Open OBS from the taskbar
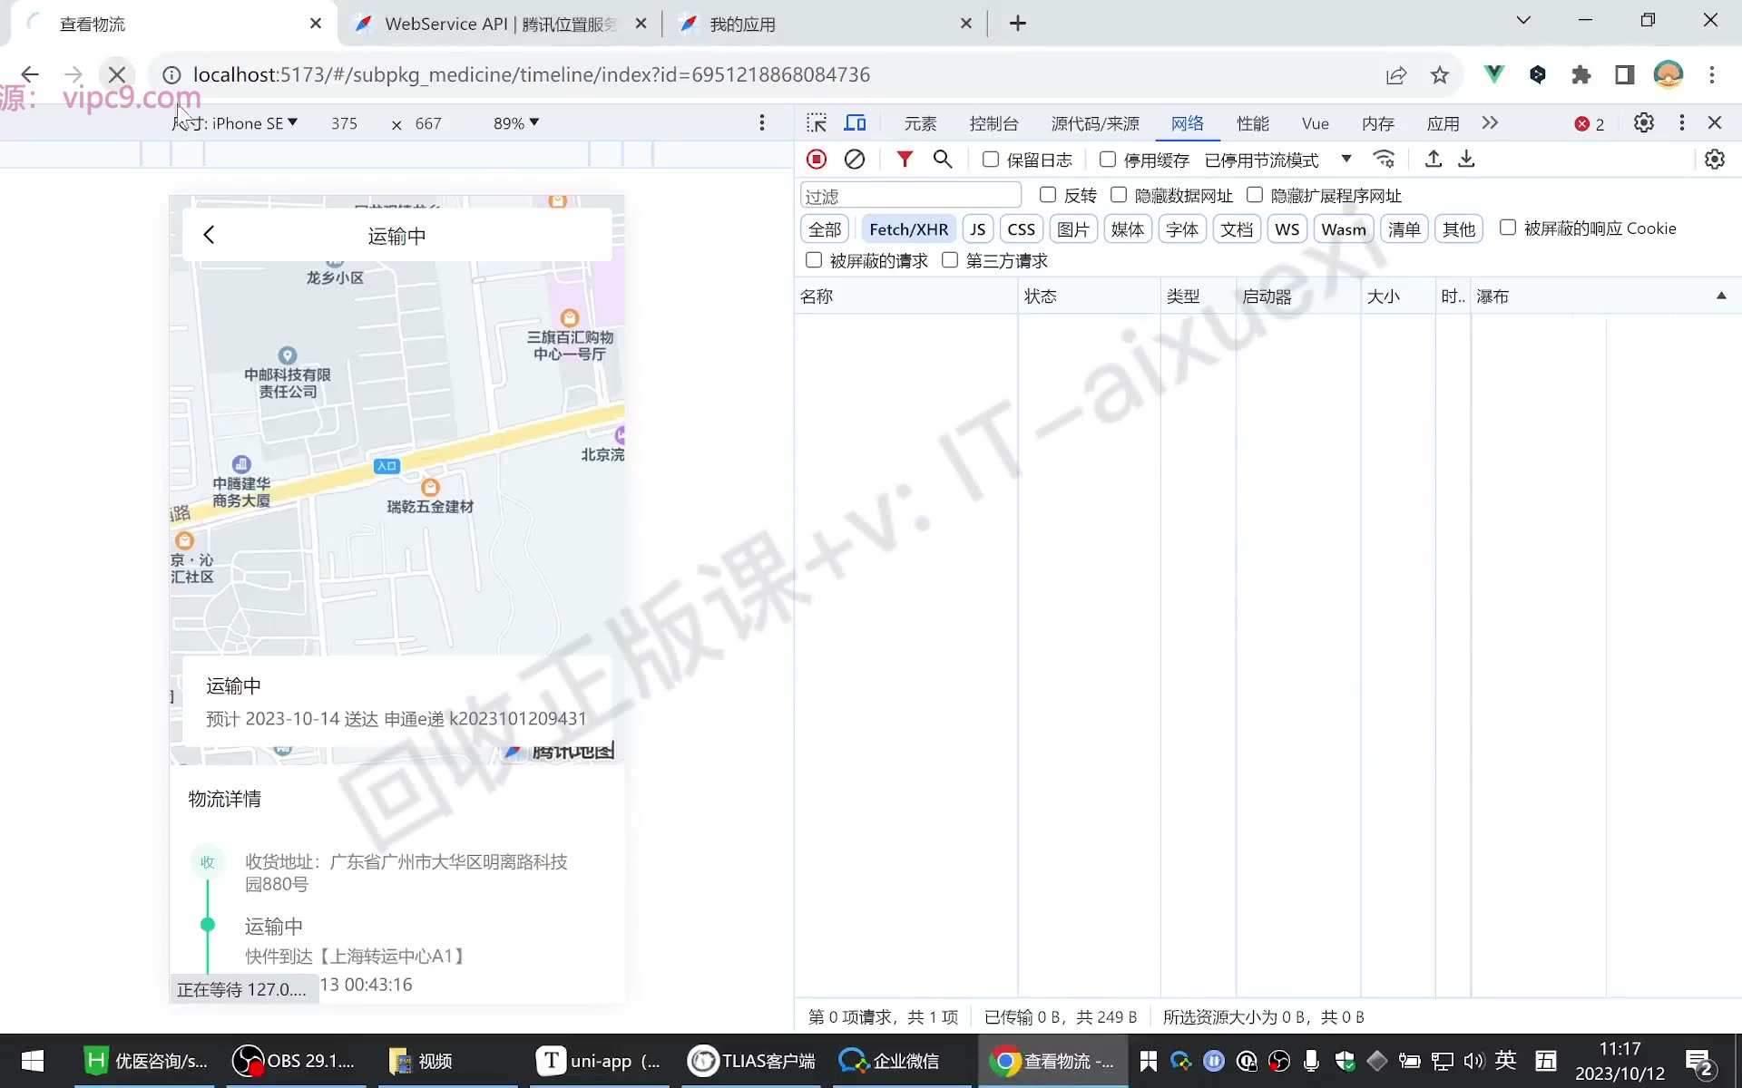Viewport: 1742px width, 1088px height. [295, 1061]
